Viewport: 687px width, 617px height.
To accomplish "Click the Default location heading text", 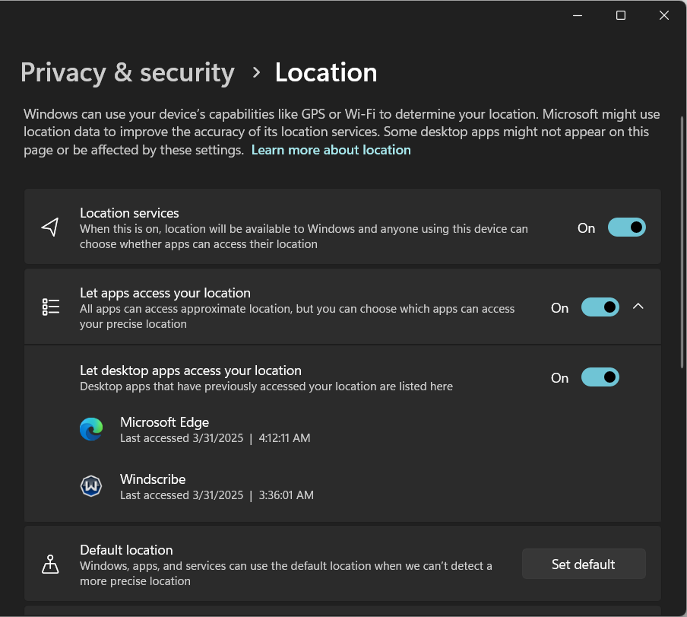I will point(126,550).
